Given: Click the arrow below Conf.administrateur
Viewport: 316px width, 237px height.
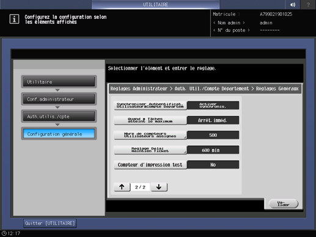Looking at the screenshot, I should click(x=57, y=108).
